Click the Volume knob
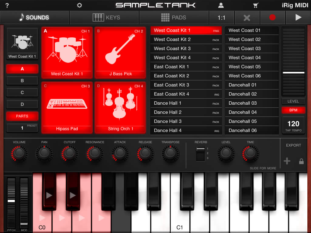 [19, 153]
